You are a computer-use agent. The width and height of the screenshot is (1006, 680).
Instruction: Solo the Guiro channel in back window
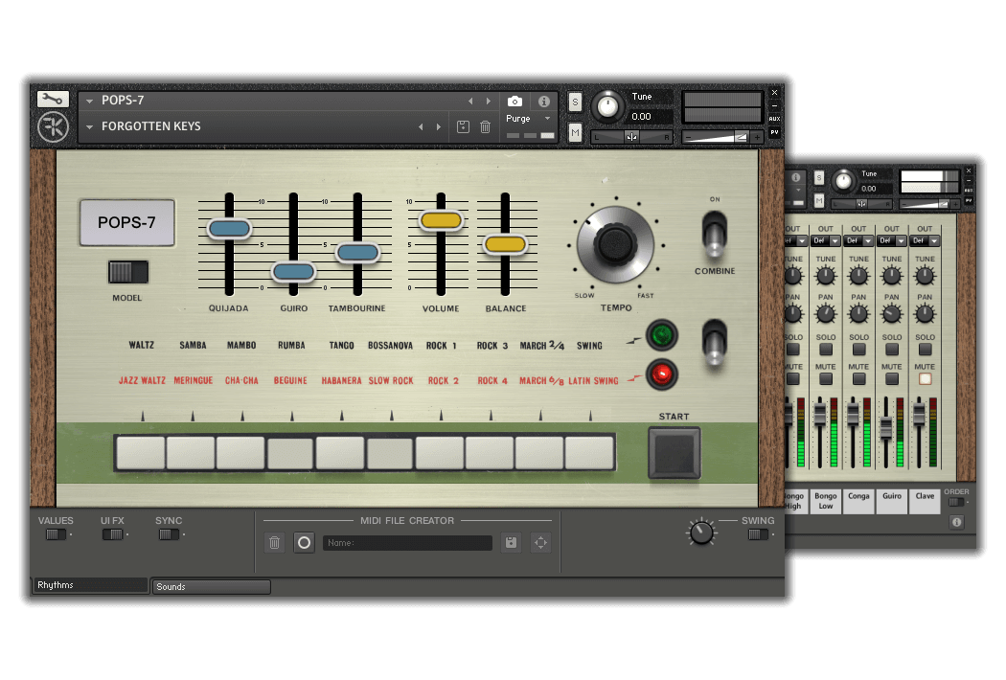coord(892,350)
